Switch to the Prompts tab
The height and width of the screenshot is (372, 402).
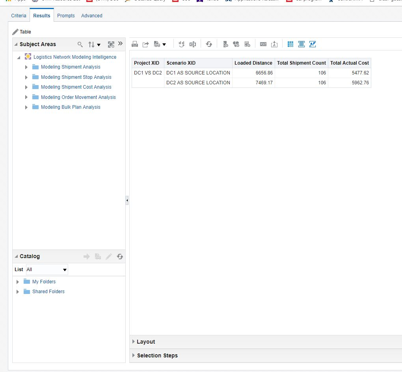66,16
